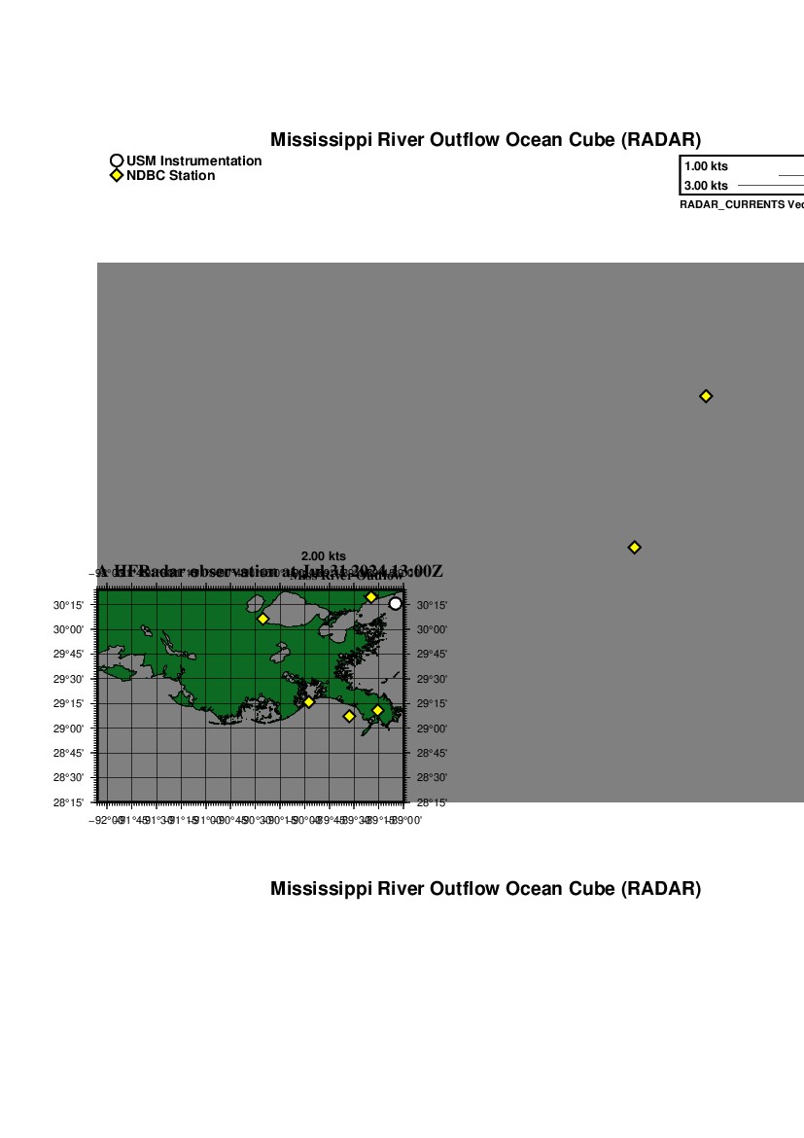Click the NDBC diamond on the lake's western shore
This screenshot has width=804, height=1138.
click(262, 619)
